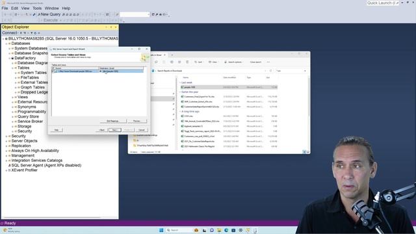This screenshot has height=234, width=416.
Task: Open the File menu
Action: coord(5,8)
